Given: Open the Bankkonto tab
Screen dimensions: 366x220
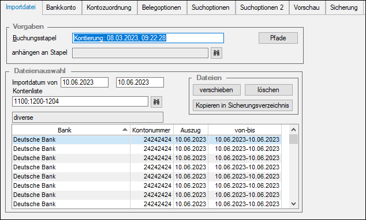Looking at the screenshot, I should [61, 7].
